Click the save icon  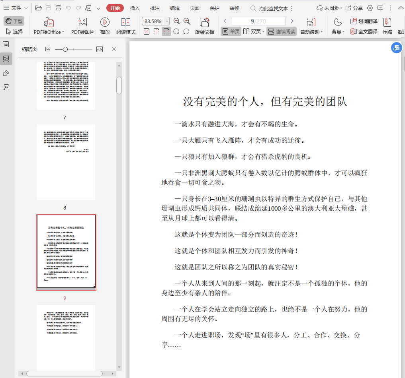pos(48,8)
